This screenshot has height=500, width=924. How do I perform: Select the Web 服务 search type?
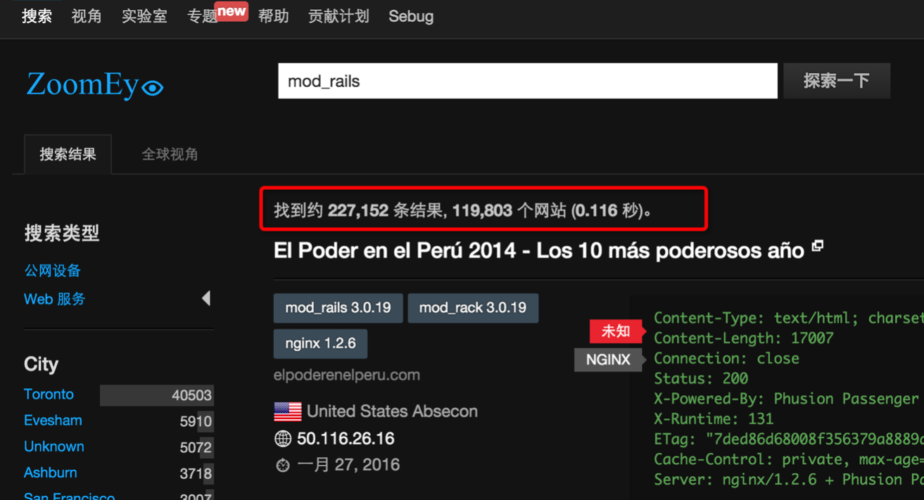pos(55,299)
